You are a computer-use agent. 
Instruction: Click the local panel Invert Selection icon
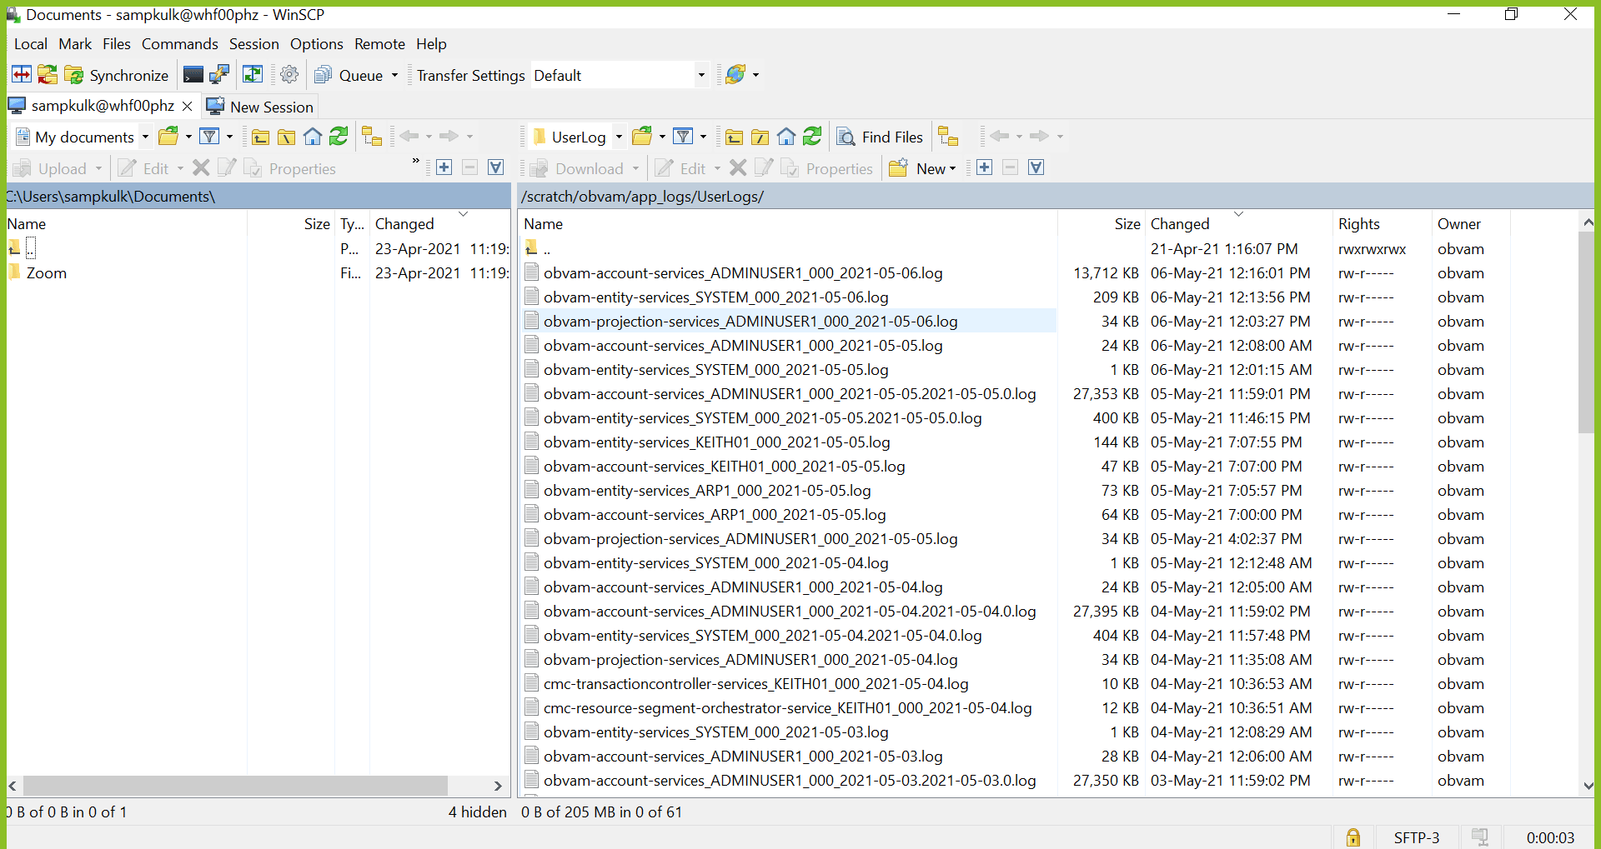tap(496, 167)
